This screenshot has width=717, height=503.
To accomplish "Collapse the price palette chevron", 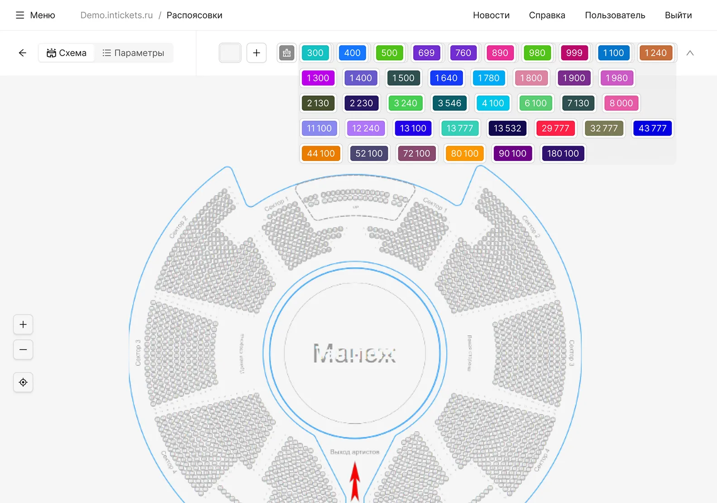I will [690, 53].
